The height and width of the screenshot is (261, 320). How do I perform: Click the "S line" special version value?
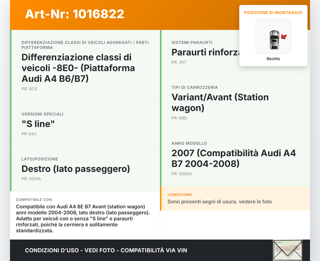[x=38, y=124]
